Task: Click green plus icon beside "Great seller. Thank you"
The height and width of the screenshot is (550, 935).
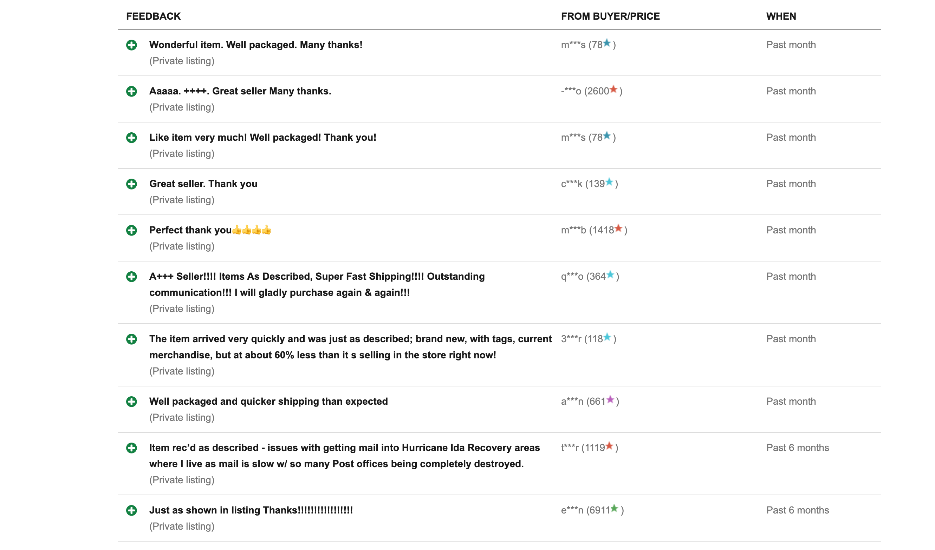Action: tap(131, 184)
